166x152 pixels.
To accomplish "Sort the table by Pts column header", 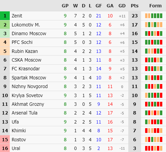I will (135, 6).
